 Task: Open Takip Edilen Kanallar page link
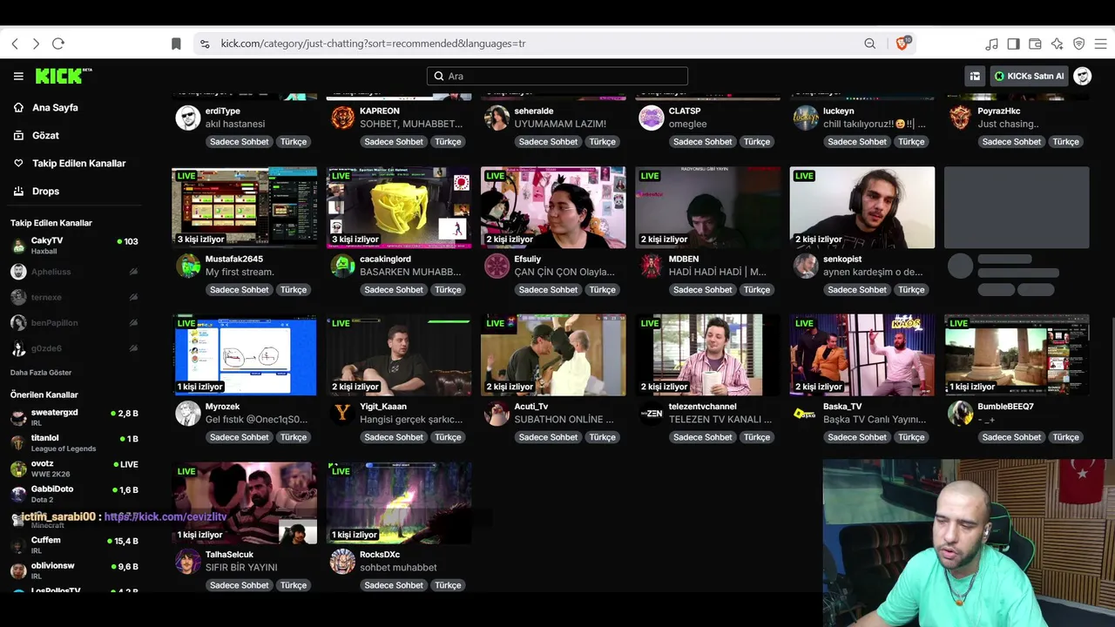[x=78, y=164]
